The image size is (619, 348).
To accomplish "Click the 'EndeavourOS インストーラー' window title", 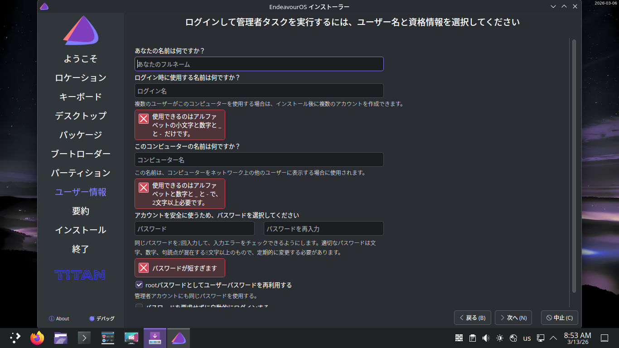I will [x=309, y=7].
